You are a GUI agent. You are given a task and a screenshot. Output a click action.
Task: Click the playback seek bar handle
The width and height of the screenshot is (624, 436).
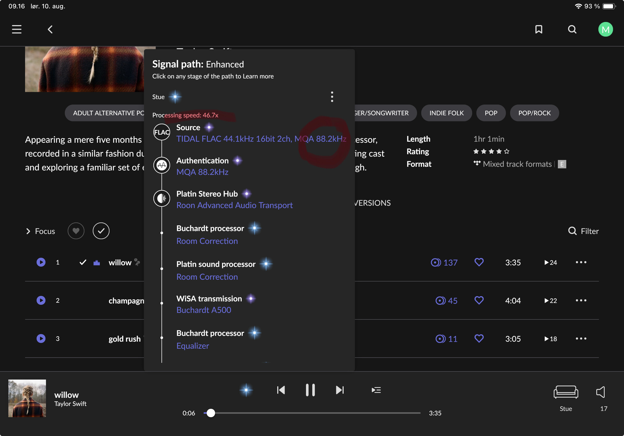[x=211, y=413]
